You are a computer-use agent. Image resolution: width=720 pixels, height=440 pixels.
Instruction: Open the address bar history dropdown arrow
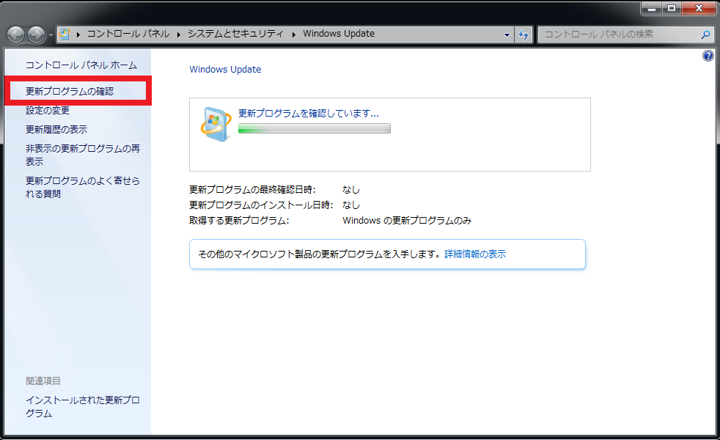507,34
